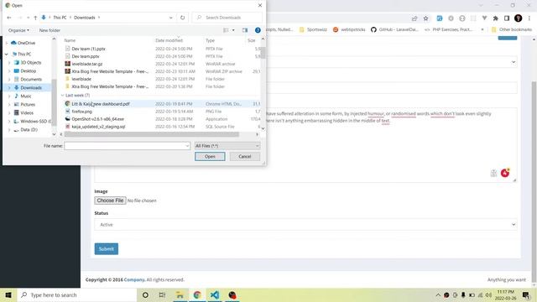Click the Grammarly icon in textarea
The image size is (537, 302).
[x=505, y=173]
